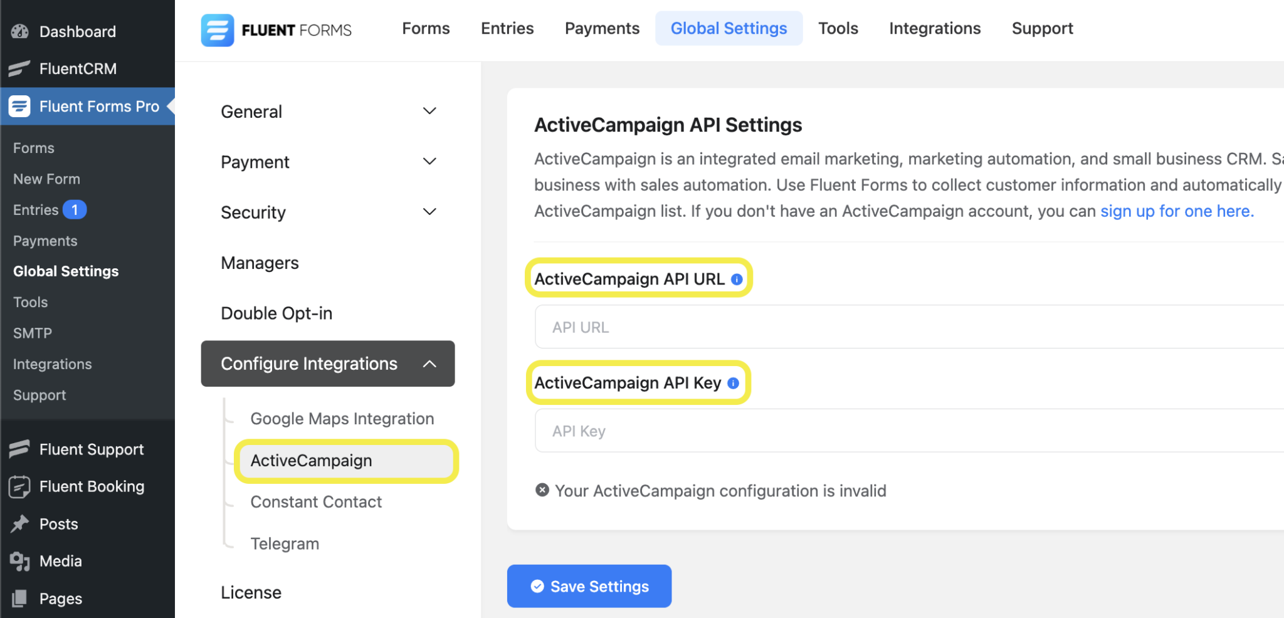Viewport: 1284px width, 618px height.
Task: Open Dashboard via its sidebar icon
Action: [x=19, y=31]
